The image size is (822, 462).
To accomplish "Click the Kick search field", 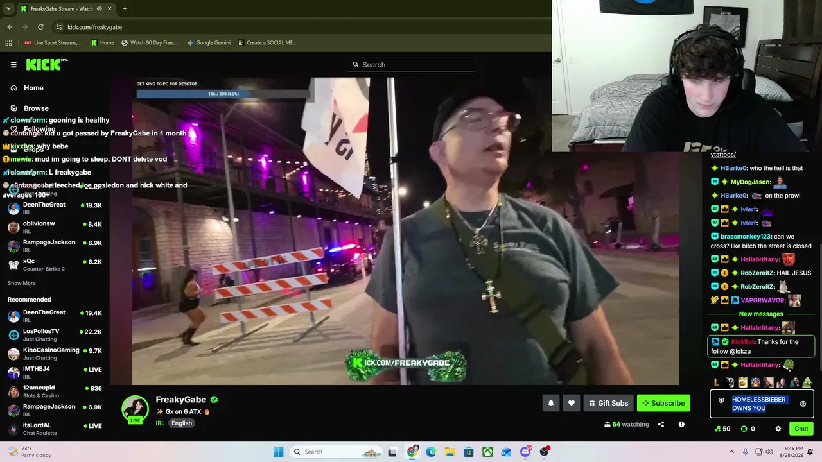I will (x=411, y=65).
